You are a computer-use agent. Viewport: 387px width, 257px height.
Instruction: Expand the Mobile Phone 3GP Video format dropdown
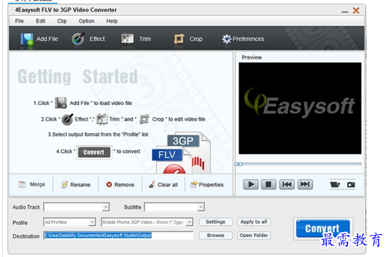coord(189,222)
